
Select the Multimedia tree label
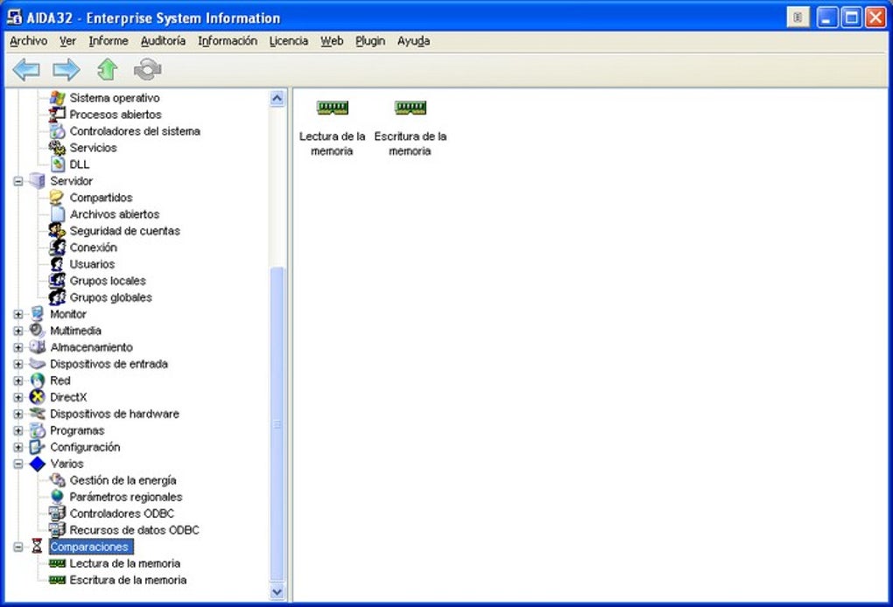(x=75, y=331)
